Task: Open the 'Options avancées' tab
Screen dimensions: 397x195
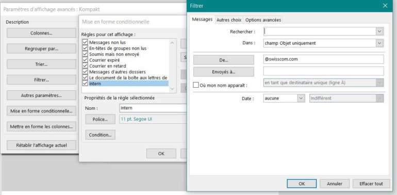Action: 263,20
